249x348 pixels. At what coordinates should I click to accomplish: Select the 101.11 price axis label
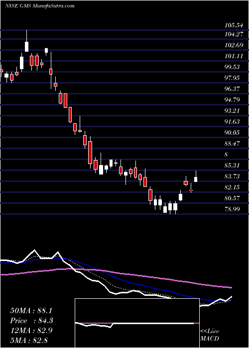click(234, 56)
